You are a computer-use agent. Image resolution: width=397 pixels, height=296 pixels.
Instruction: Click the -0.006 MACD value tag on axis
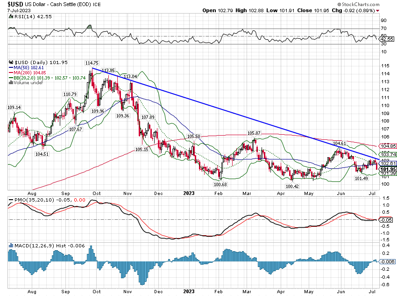pyautogui.click(x=386, y=262)
